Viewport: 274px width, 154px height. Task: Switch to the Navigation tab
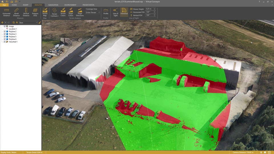pyautogui.click(x=53, y=5)
